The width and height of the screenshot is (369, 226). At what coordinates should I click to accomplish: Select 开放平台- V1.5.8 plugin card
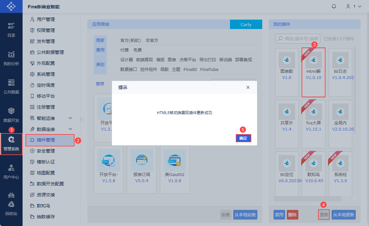coord(109,170)
